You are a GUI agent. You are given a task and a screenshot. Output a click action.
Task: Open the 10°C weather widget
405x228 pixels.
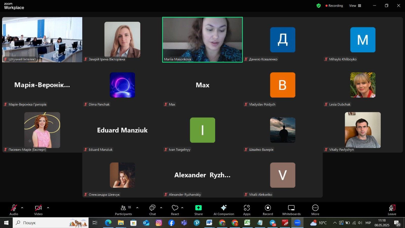(x=318, y=223)
